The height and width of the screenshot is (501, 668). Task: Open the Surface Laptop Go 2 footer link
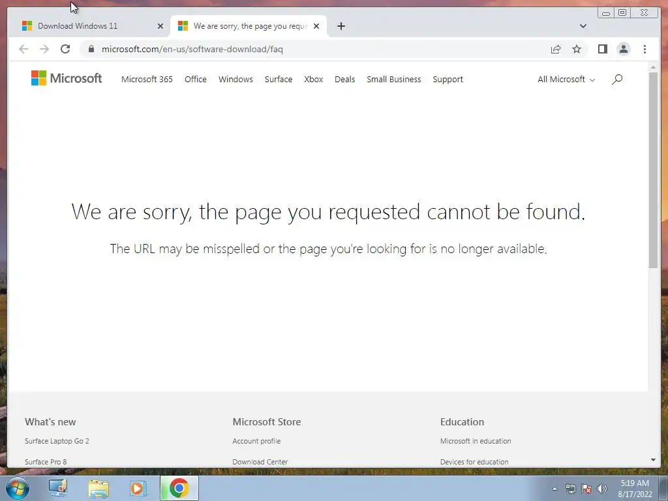pos(57,441)
